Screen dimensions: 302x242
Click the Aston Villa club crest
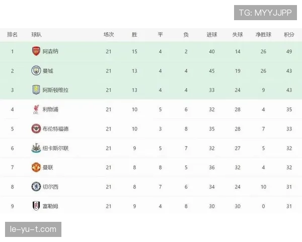[36, 90]
